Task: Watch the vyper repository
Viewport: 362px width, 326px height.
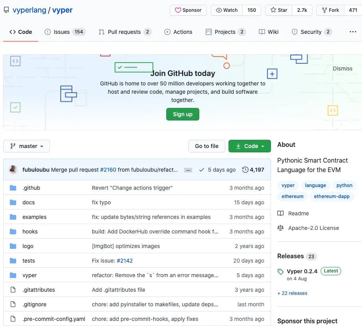Action: (x=227, y=10)
